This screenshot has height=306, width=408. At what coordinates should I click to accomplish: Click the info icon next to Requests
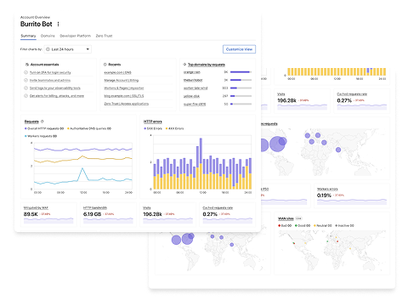pyautogui.click(x=42, y=122)
